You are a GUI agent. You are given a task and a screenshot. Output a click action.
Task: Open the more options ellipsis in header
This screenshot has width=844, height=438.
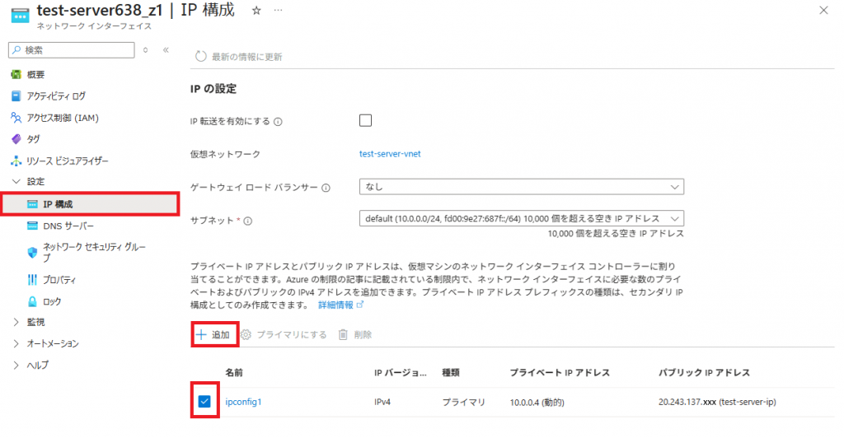[278, 10]
